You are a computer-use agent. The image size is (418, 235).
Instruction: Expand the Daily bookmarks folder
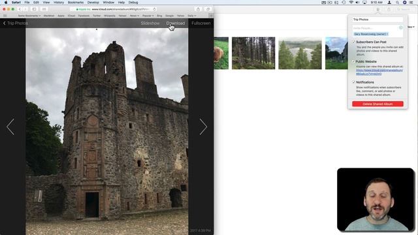click(x=191, y=16)
